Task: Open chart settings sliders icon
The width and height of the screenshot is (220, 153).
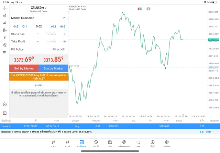Action: (x=4, y=30)
